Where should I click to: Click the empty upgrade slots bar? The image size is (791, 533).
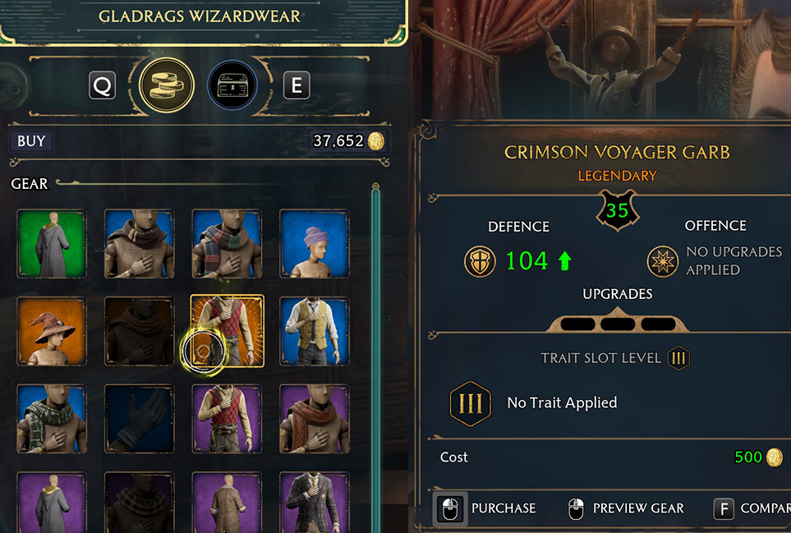(618, 324)
